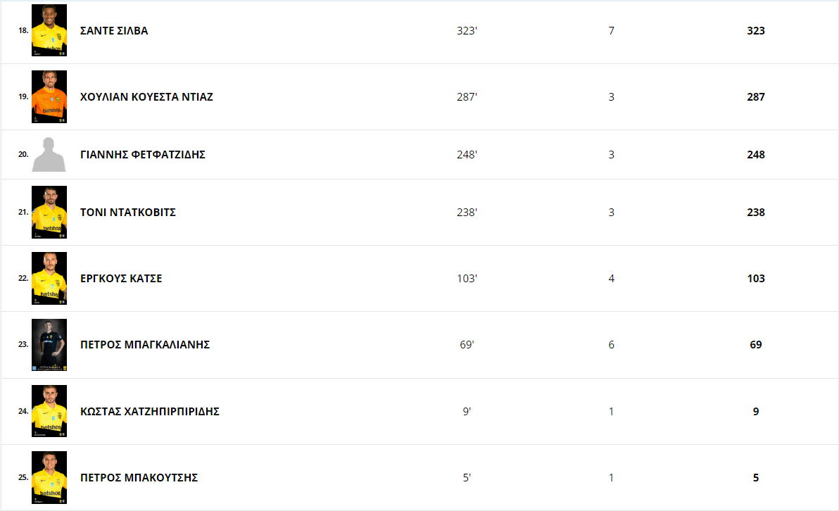Click the ΚΩΣΤΑΣ ΧΑΤΖΗΠΙΡΠΙΡΙΔΗΣ player photo
The image size is (839, 511).
[49, 411]
